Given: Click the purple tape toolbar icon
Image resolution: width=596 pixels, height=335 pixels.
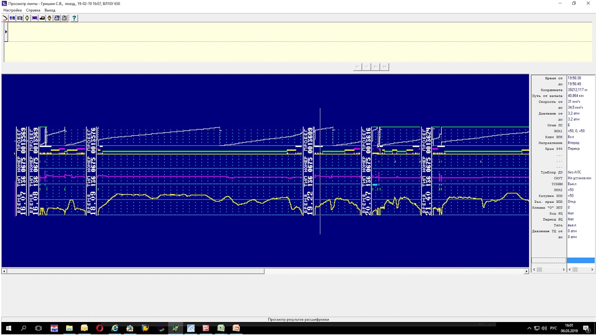Looking at the screenshot, I should coord(35,18).
